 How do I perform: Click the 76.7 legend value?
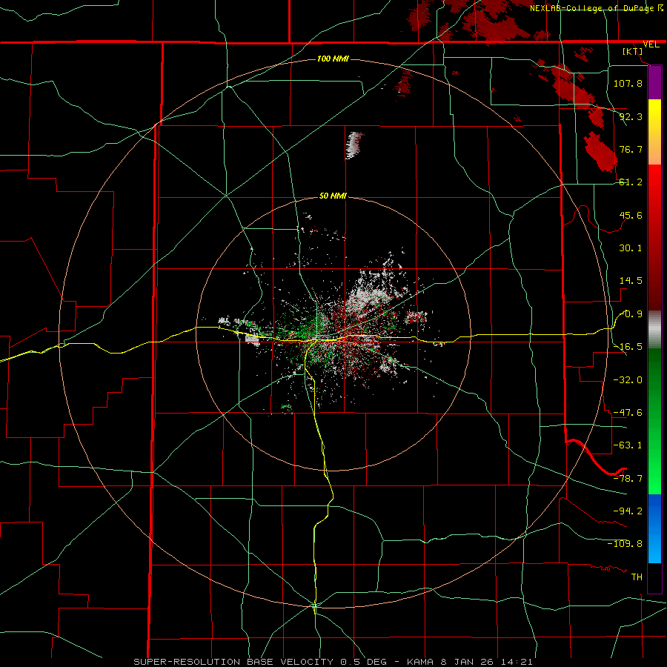[x=631, y=149]
